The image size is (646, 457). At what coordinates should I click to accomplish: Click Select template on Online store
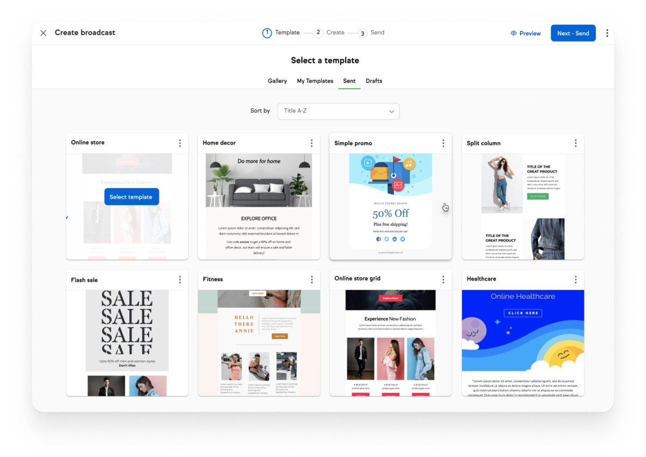(x=131, y=197)
